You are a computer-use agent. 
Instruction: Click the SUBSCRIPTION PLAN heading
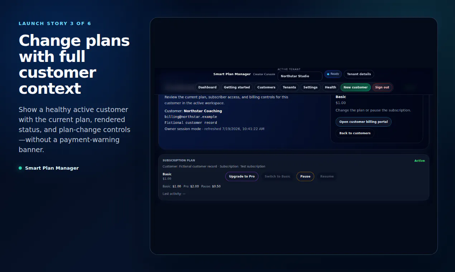point(179,160)
